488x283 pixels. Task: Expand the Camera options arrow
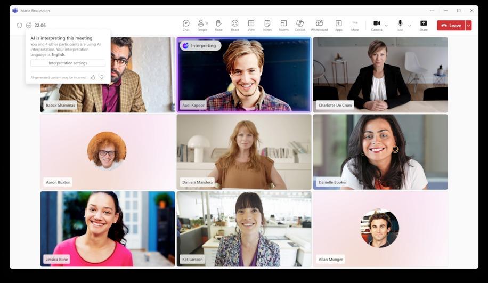(x=386, y=26)
